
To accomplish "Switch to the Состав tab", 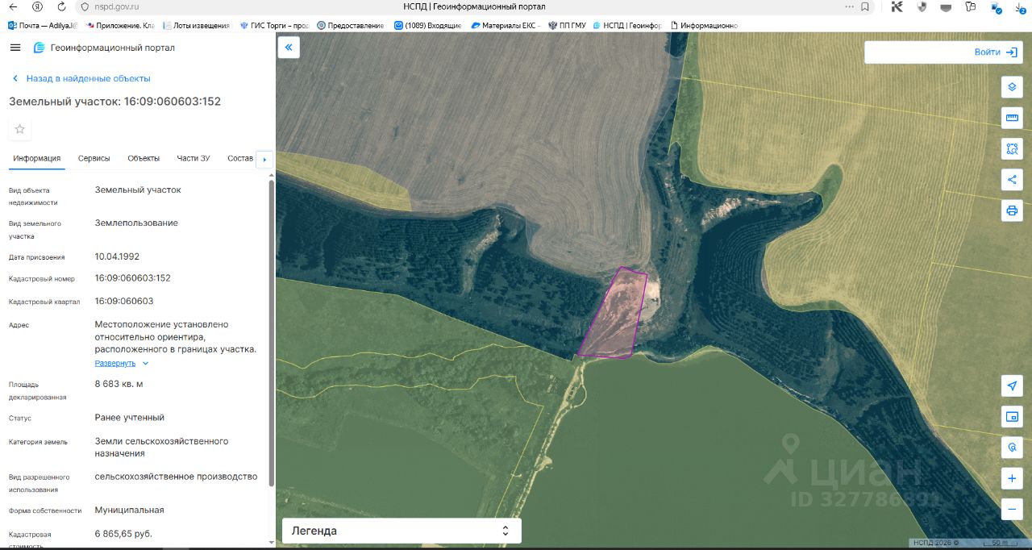I will coord(240,158).
